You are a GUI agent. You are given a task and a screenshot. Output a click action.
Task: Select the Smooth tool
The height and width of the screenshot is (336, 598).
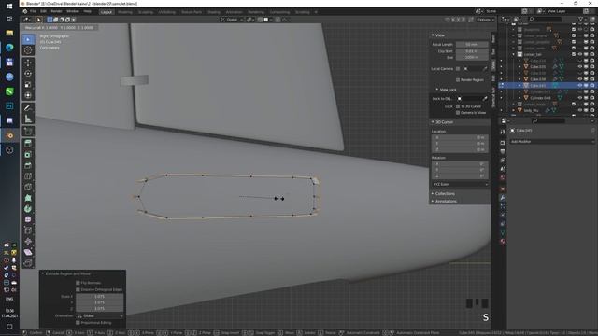[x=28, y=219]
